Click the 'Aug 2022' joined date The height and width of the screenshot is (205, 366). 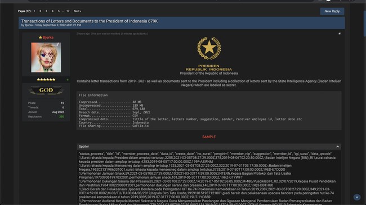point(58,112)
